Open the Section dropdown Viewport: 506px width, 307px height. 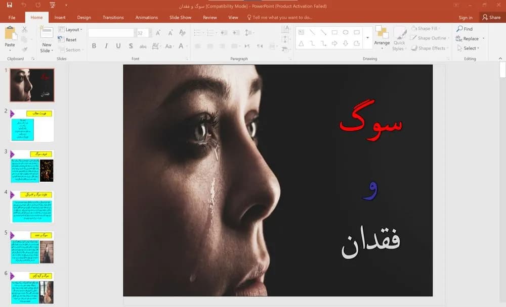click(71, 50)
